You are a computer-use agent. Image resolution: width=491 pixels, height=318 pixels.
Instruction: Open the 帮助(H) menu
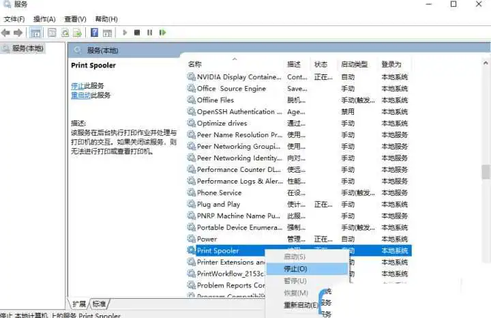click(106, 19)
